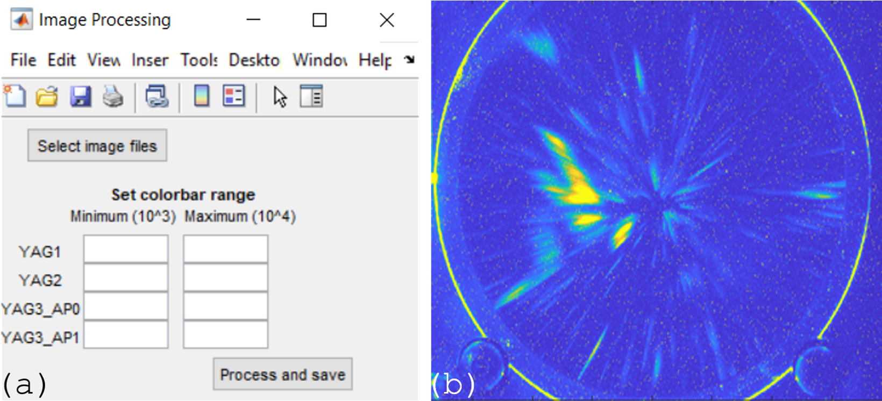Select the YAG3_AP0 minimum input field
This screenshot has width=882, height=401.
[x=126, y=306]
